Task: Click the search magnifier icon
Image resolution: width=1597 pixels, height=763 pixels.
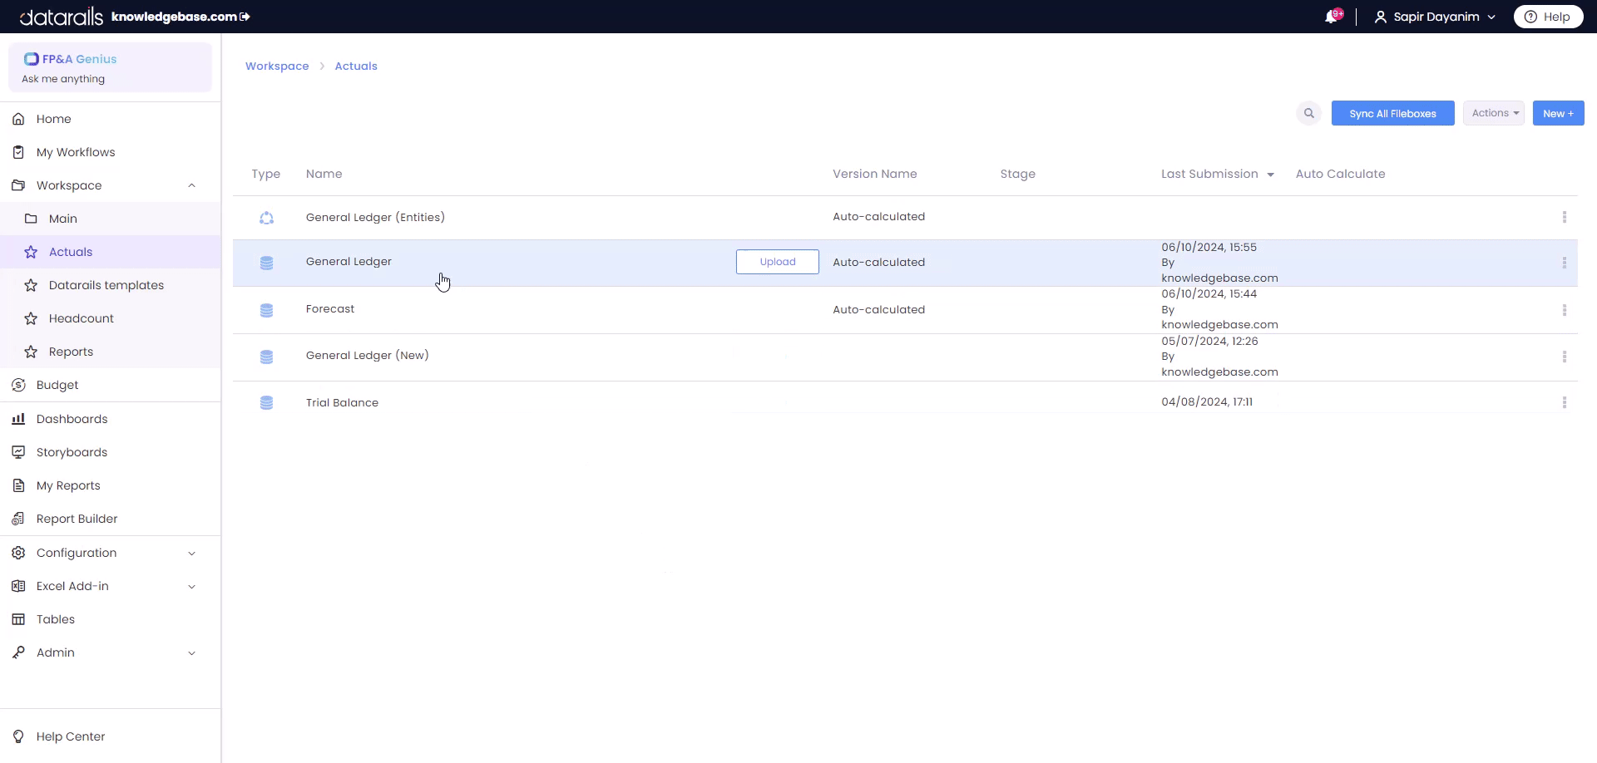Action: click(x=1309, y=113)
